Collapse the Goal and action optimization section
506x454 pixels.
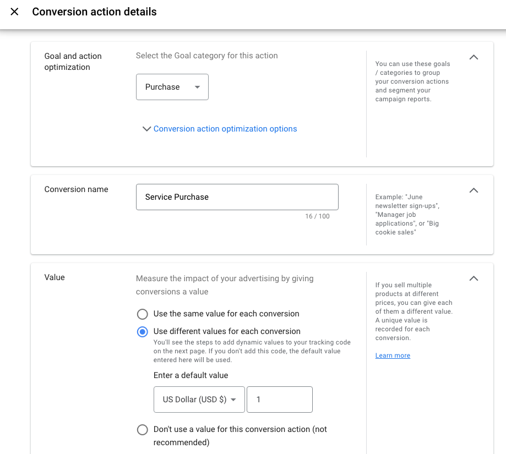(x=474, y=57)
